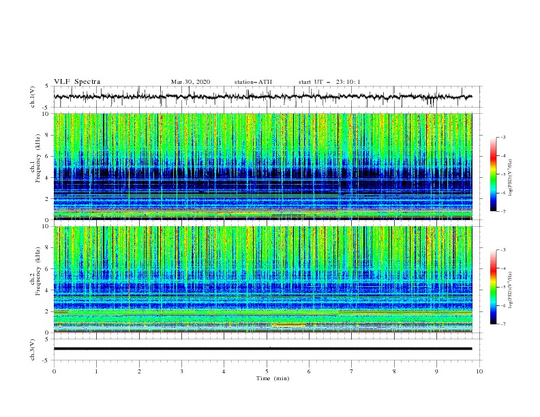Click the 'Time (min)' axis title

[x=273, y=378]
